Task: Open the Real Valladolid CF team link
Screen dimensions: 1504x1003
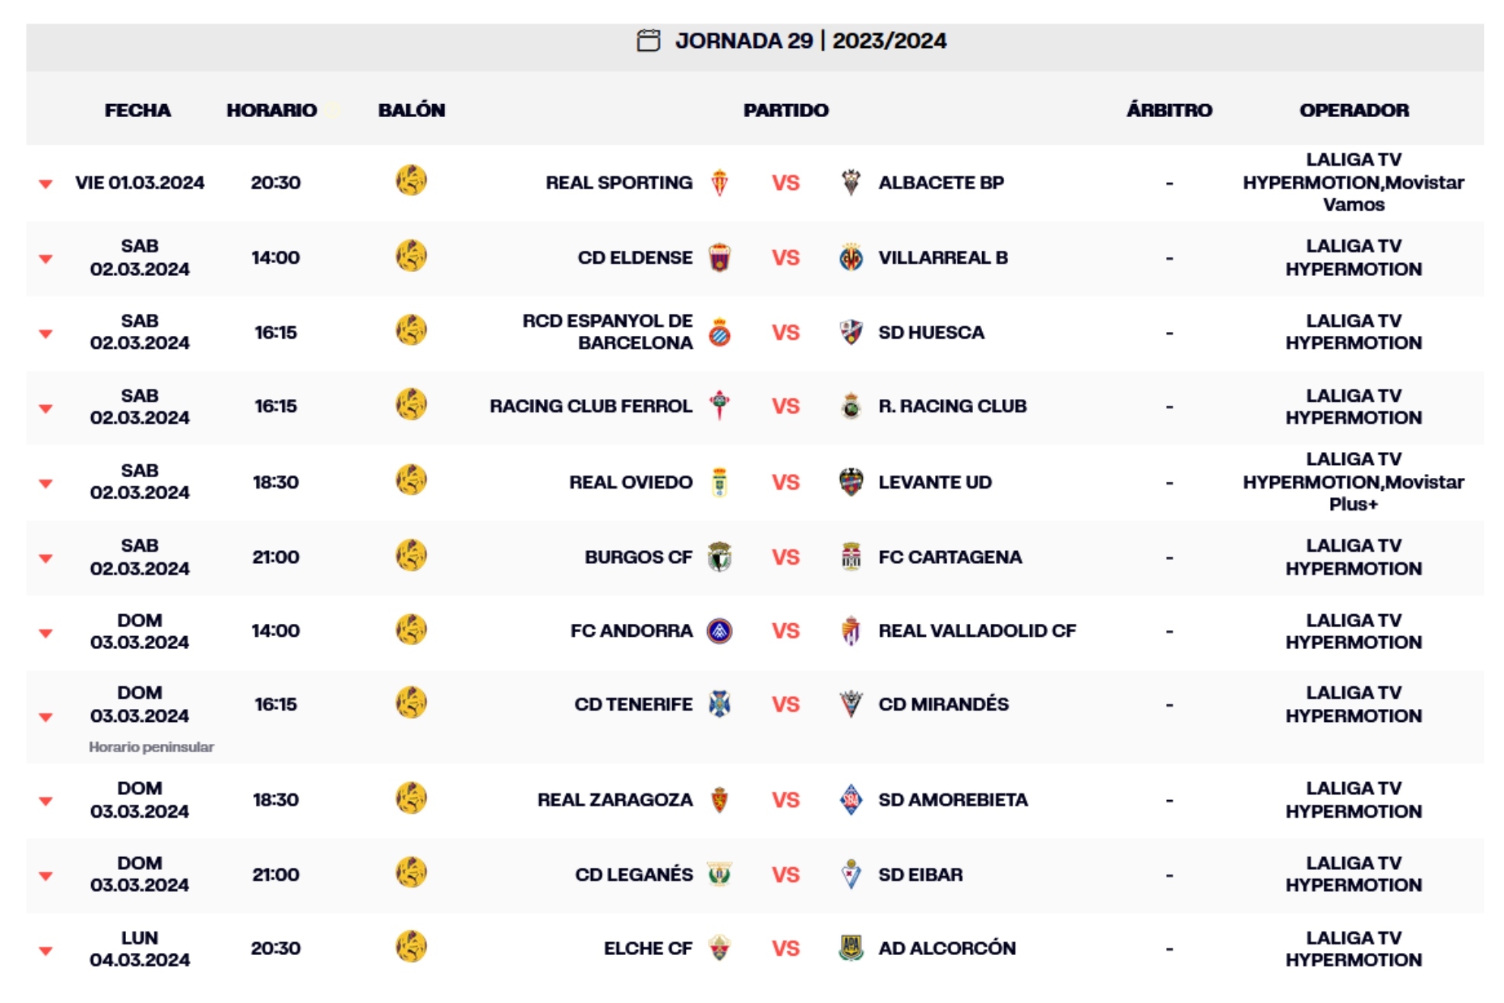Action: click(977, 631)
